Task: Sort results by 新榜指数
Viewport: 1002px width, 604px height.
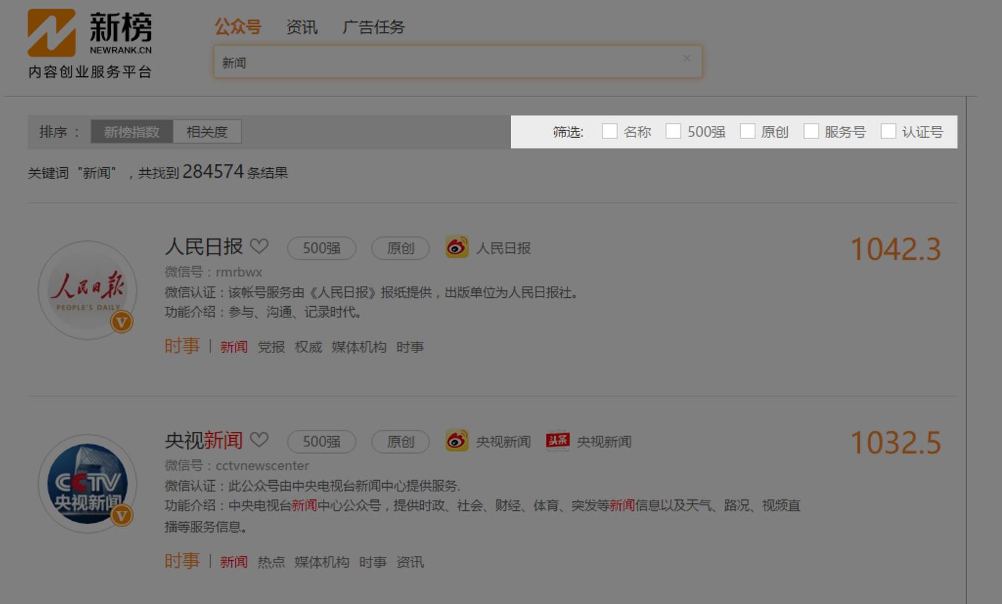Action: click(x=132, y=132)
